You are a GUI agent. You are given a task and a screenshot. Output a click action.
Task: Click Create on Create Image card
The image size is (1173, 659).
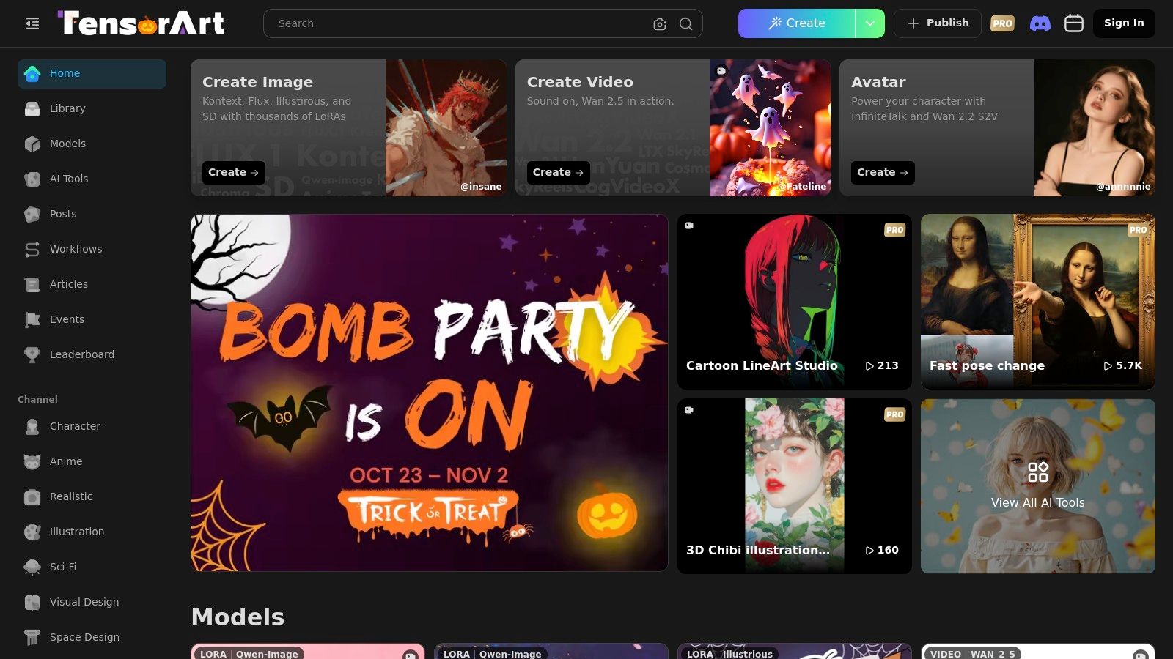pyautogui.click(x=233, y=173)
